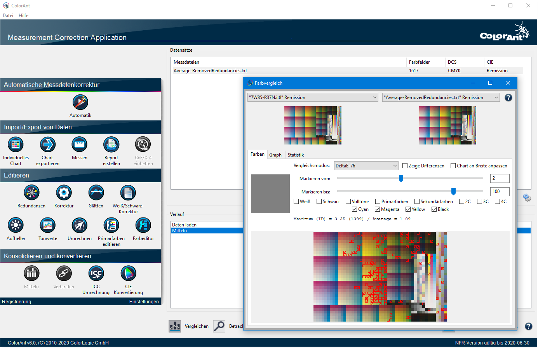Enable the Zeige Differenzen checkbox
Screen dimensions: 538x348
click(405, 166)
